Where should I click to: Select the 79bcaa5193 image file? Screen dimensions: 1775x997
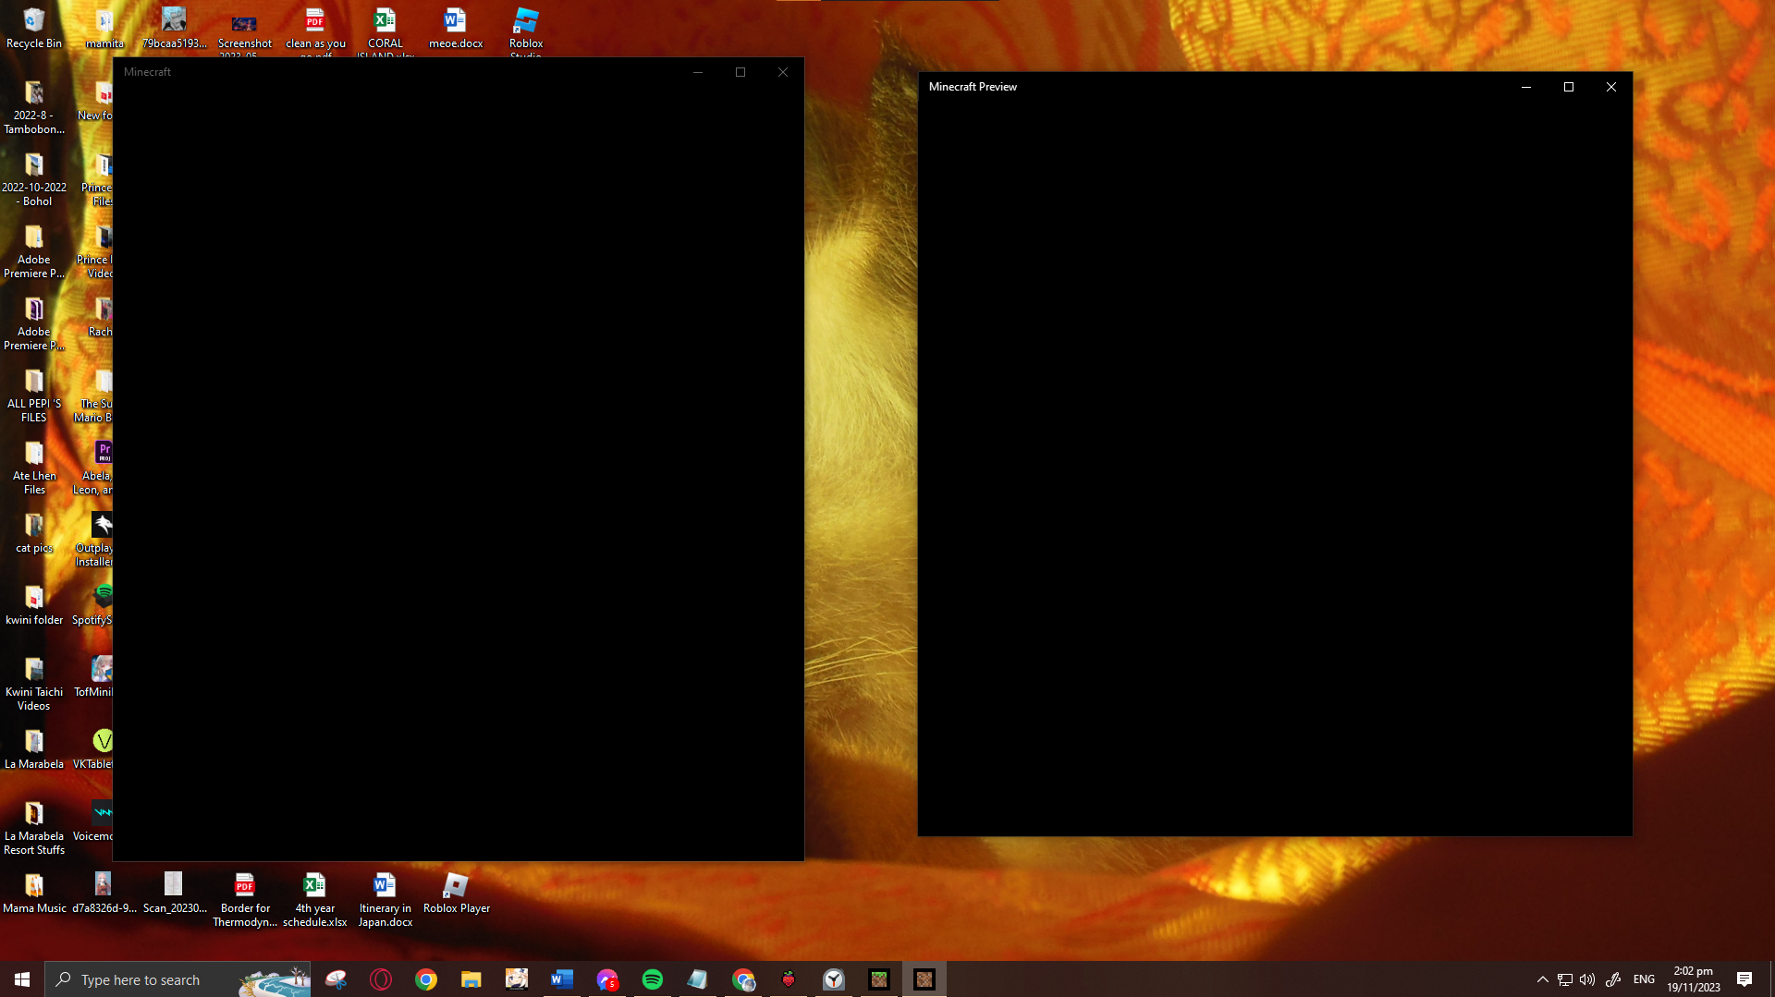coord(174,28)
